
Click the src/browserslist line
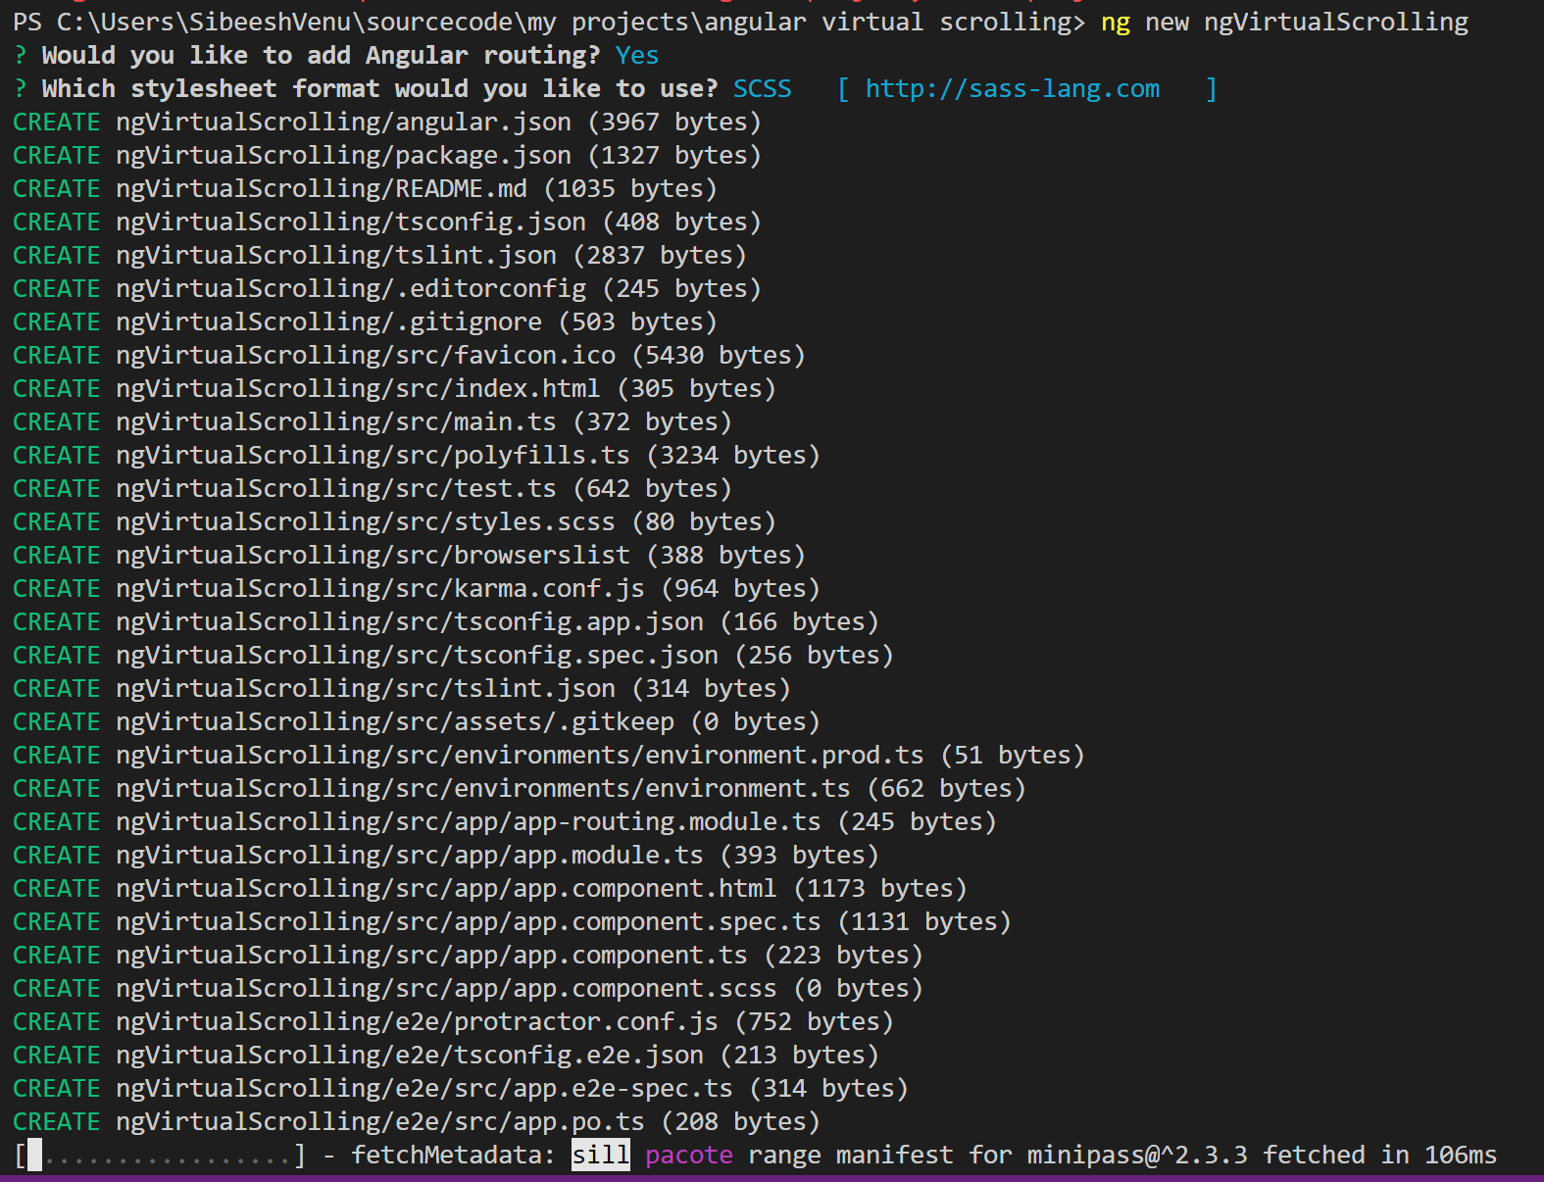(x=409, y=556)
